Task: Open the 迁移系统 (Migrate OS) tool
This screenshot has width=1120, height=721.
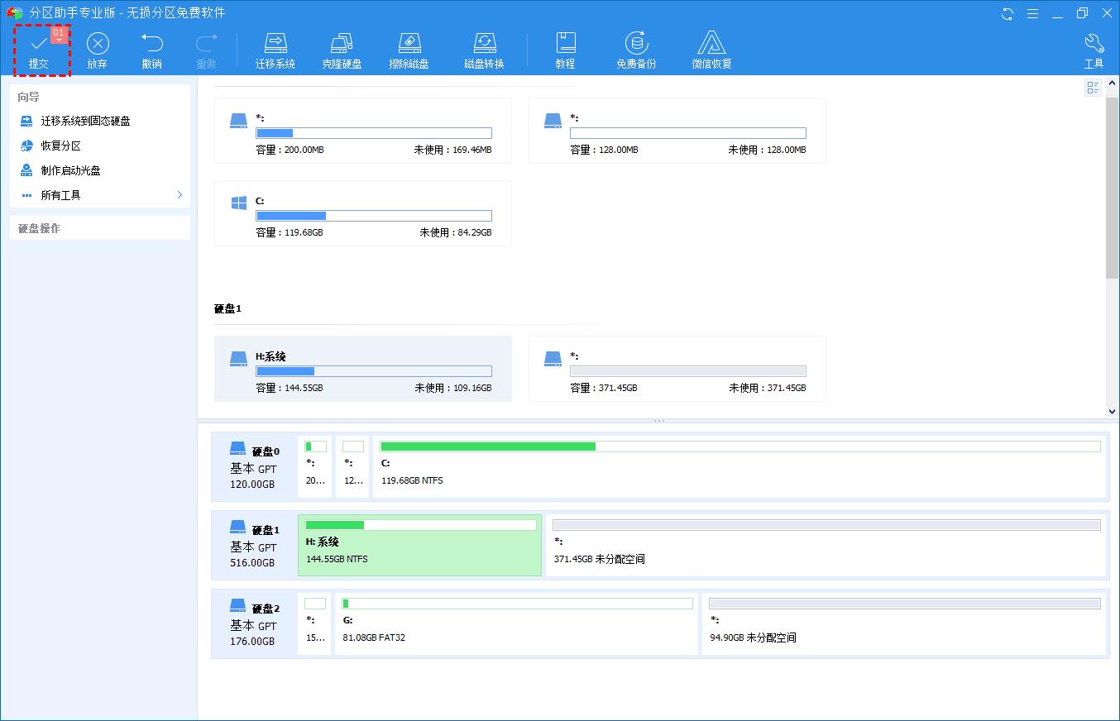Action: tap(275, 45)
